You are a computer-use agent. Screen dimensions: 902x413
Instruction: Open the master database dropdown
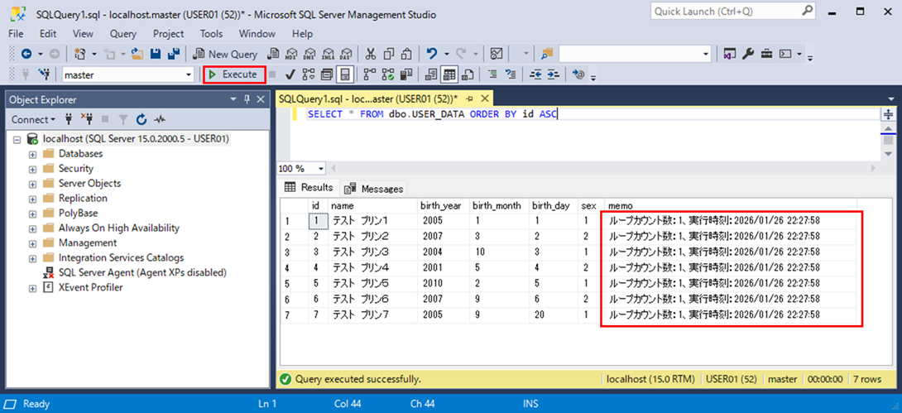(190, 74)
